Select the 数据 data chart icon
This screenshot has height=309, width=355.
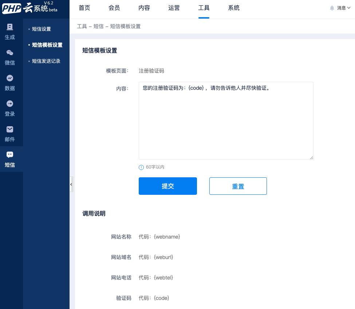pyautogui.click(x=10, y=78)
